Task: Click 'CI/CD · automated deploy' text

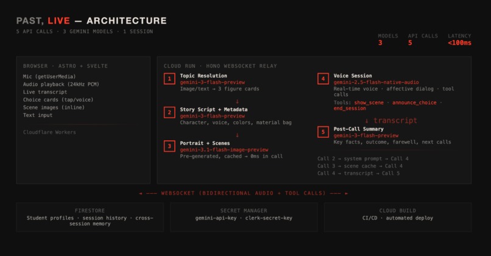Action: tap(398, 218)
